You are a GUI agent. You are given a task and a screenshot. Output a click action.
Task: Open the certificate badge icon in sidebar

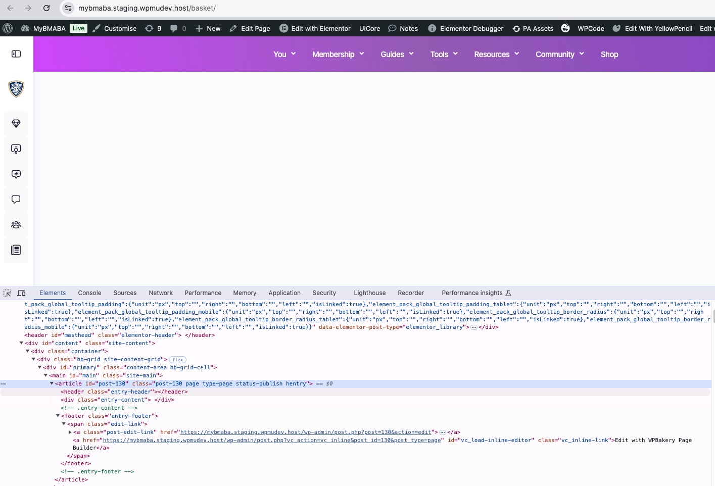(16, 149)
